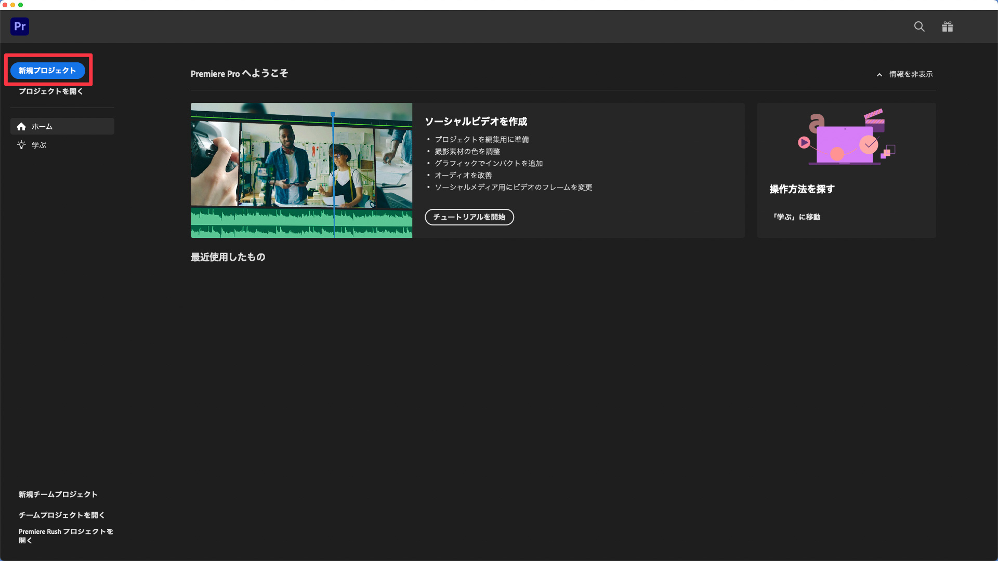Click チームプロジェクトを開く link
Screen dimensions: 998x561
pos(61,515)
